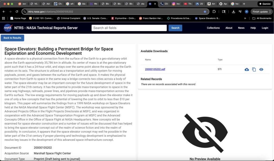Viewport: 274px width, 161px height.
Task: Click the Back to Results button
Action: (12, 38)
